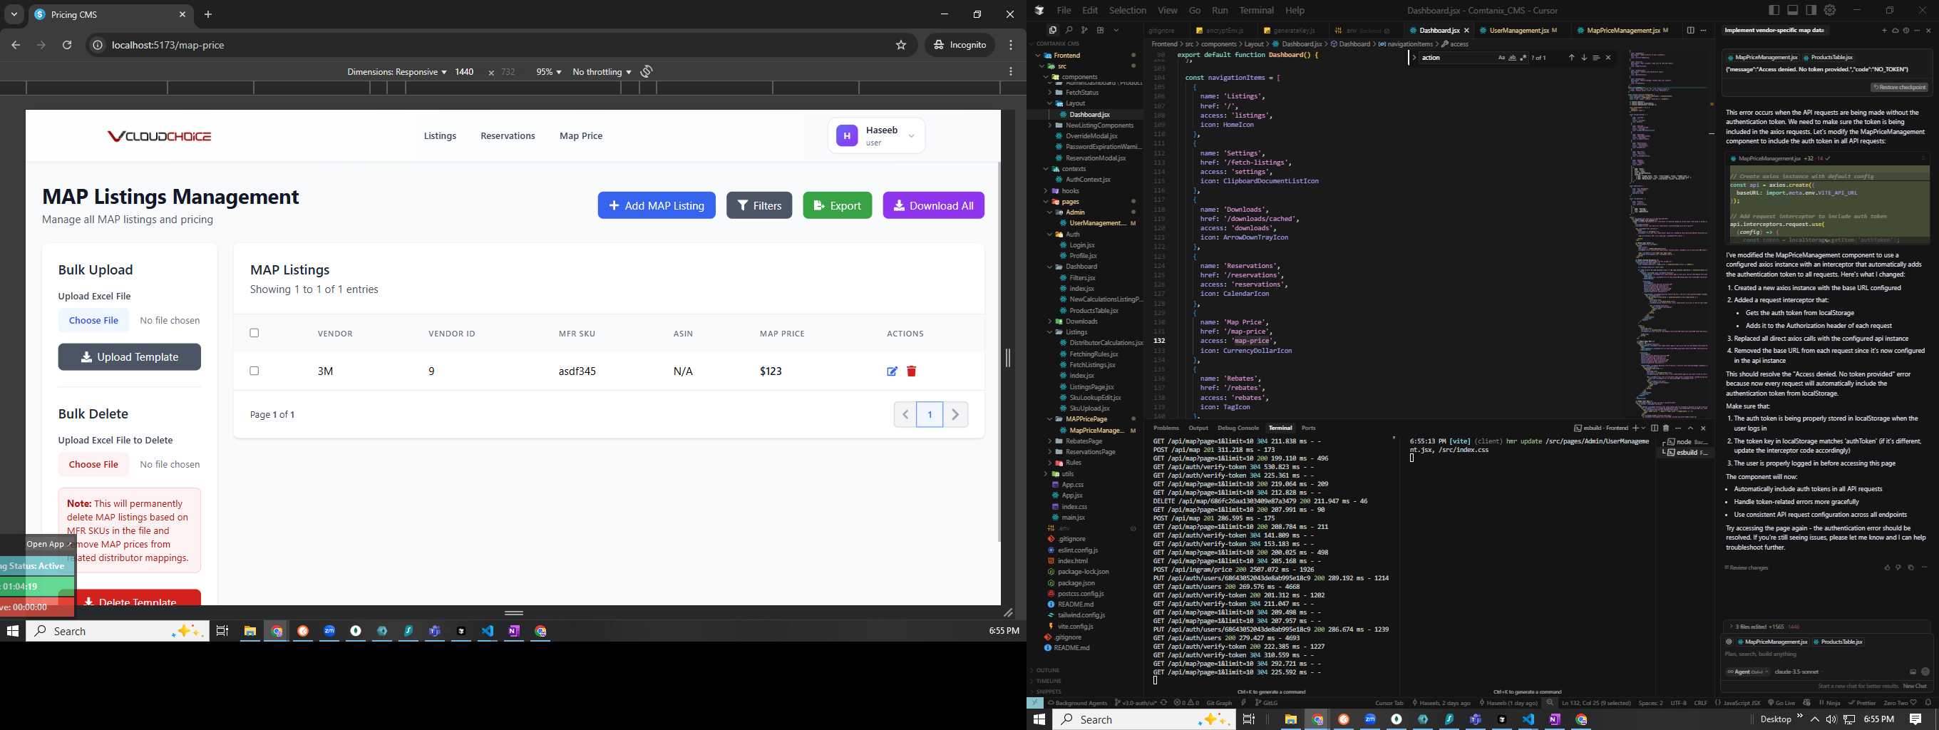This screenshot has height=730, width=1939.
Task: Open Search view in Cursor activity bar
Action: click(x=1069, y=30)
